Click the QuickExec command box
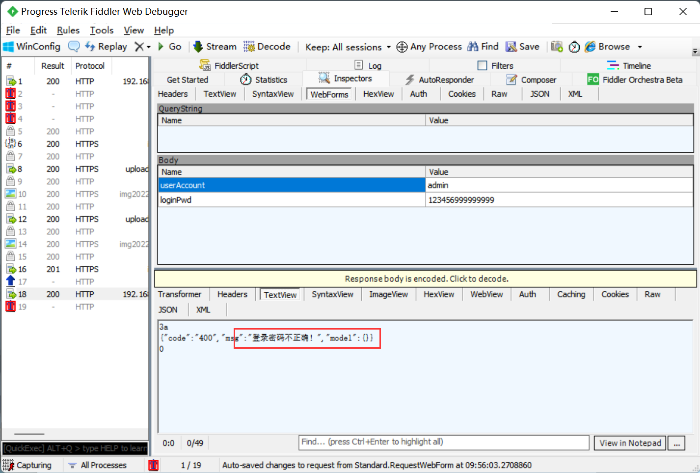The height and width of the screenshot is (473, 700). pyautogui.click(x=75, y=448)
